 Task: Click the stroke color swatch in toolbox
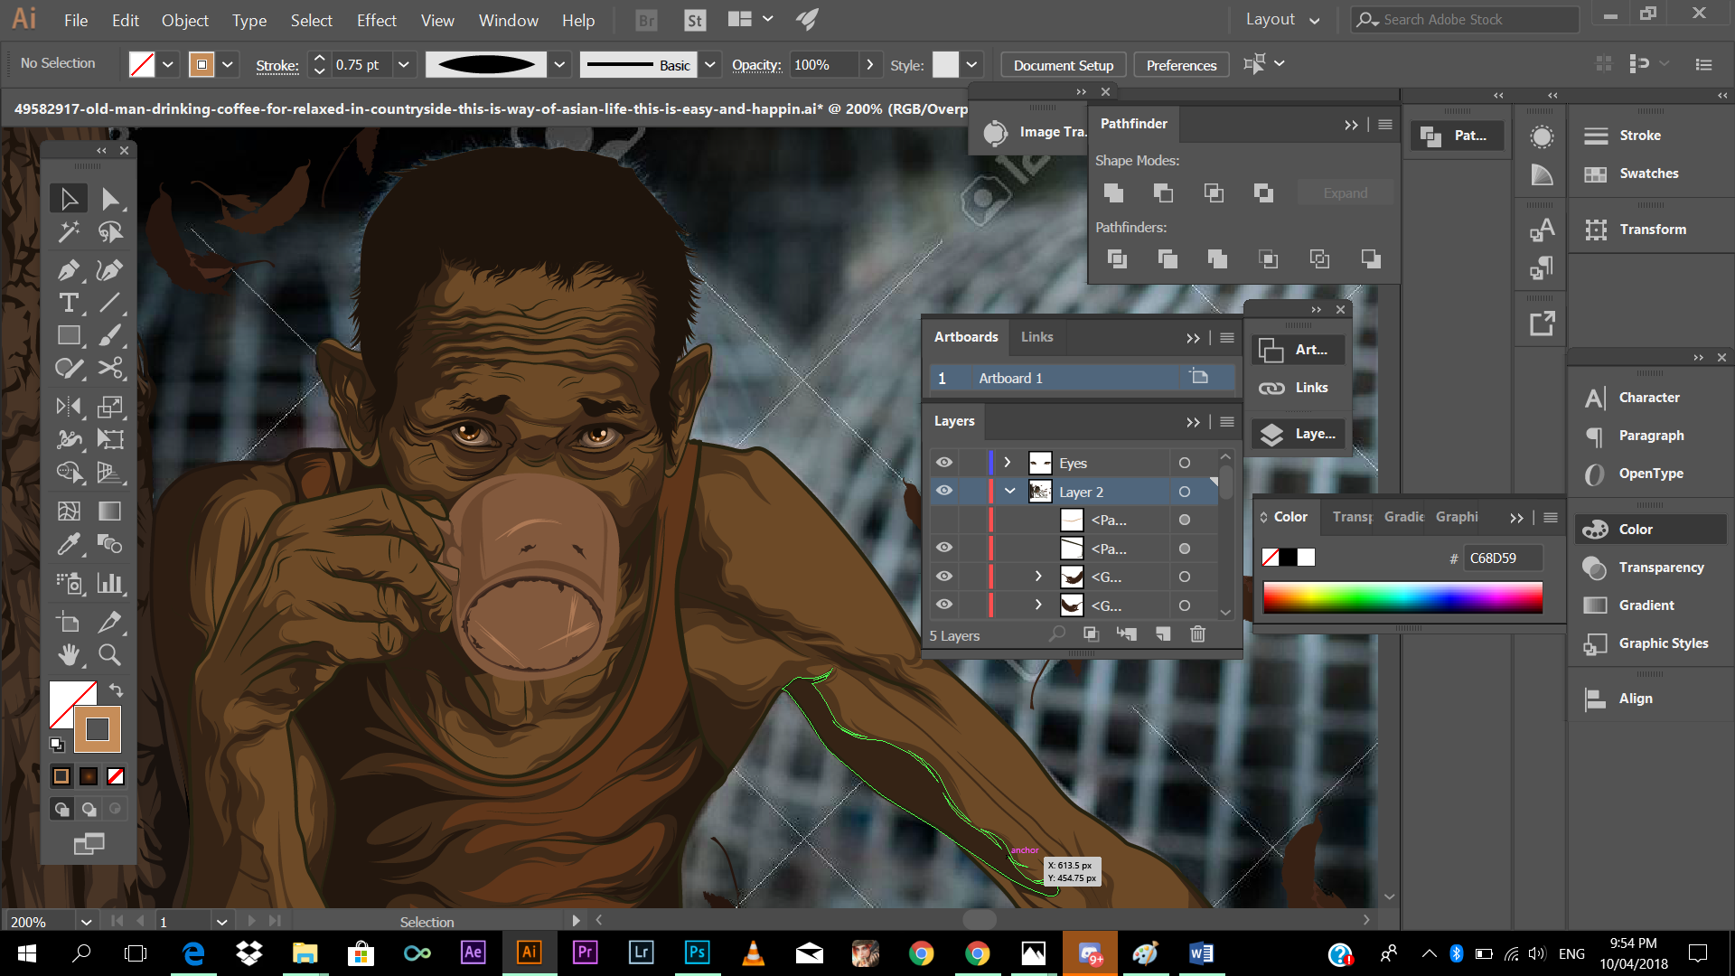point(97,728)
